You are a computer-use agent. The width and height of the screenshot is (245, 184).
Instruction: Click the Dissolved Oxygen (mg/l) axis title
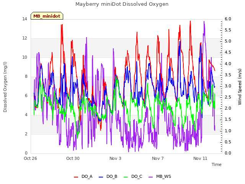(x=5, y=87)
